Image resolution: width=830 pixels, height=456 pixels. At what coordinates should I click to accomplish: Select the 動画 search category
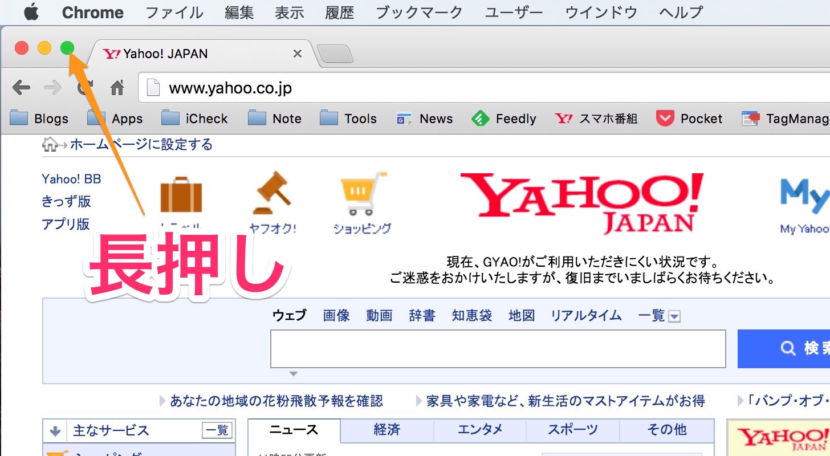(x=380, y=315)
